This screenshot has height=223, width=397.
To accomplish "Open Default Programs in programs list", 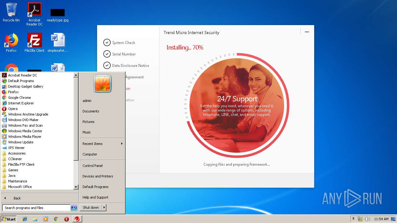I will (38, 81).
